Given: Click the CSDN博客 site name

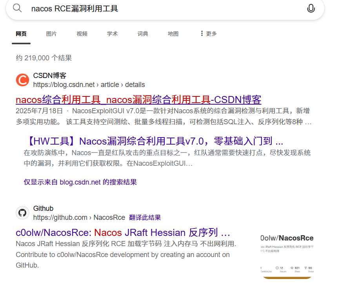Looking at the screenshot, I should click(x=50, y=76).
